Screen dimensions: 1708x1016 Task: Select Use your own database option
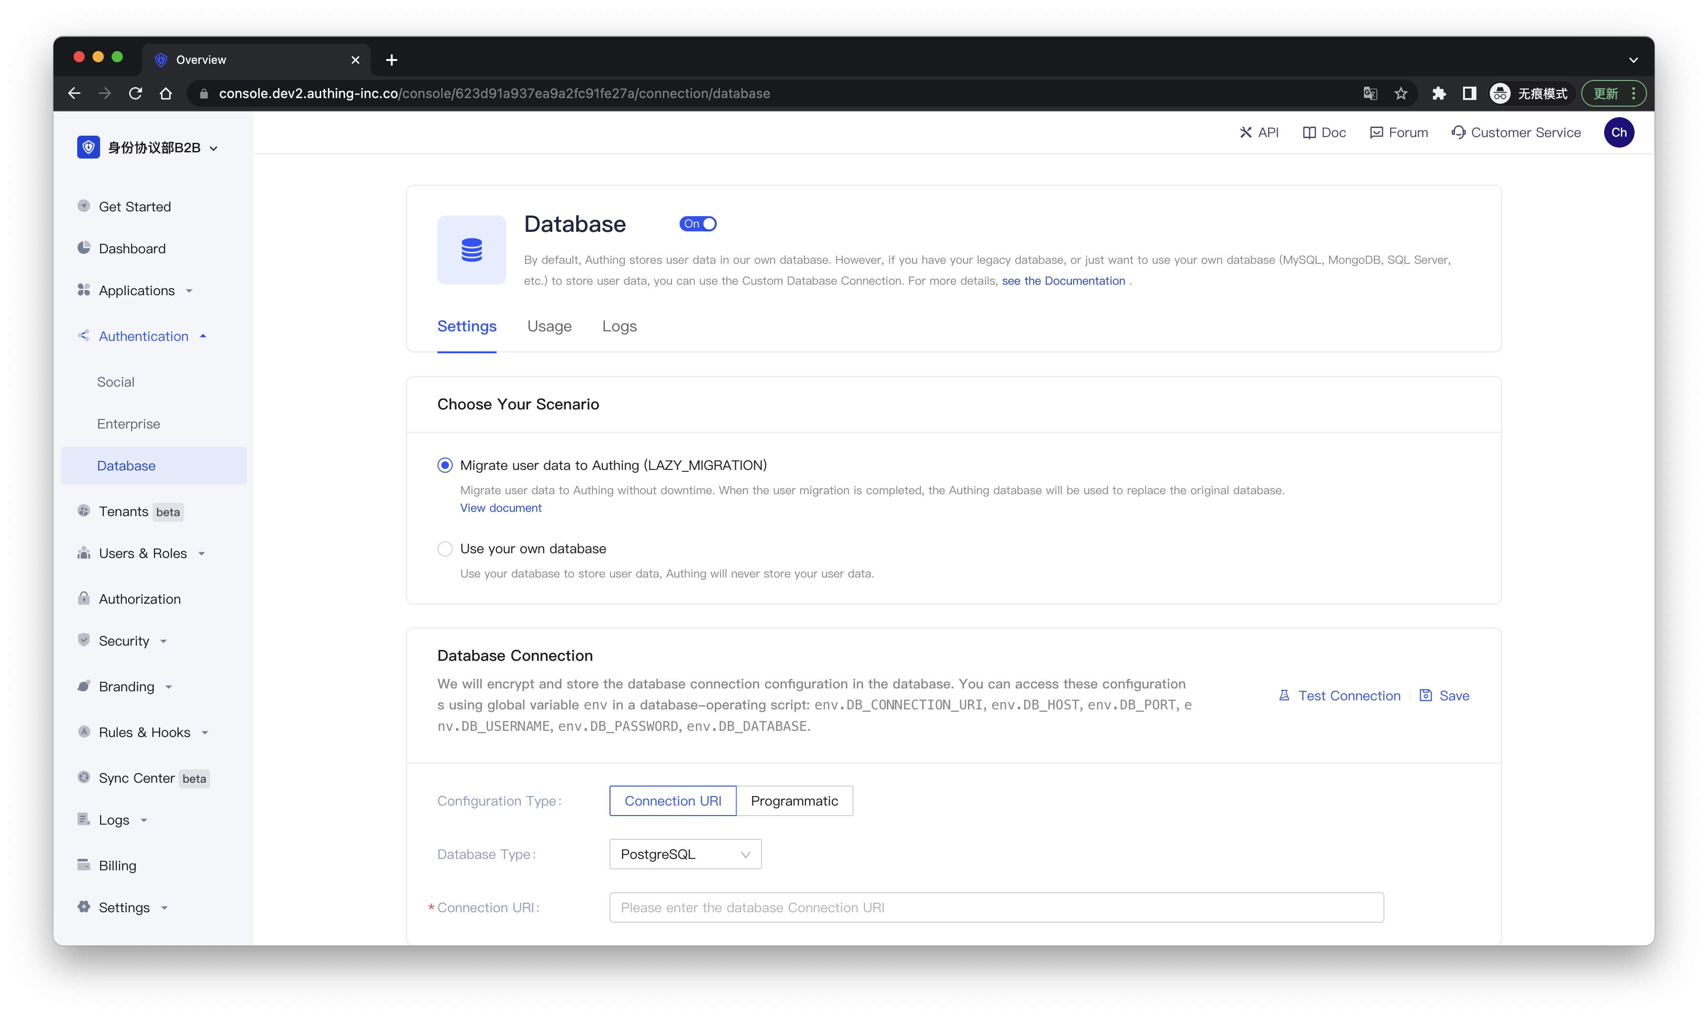[444, 548]
